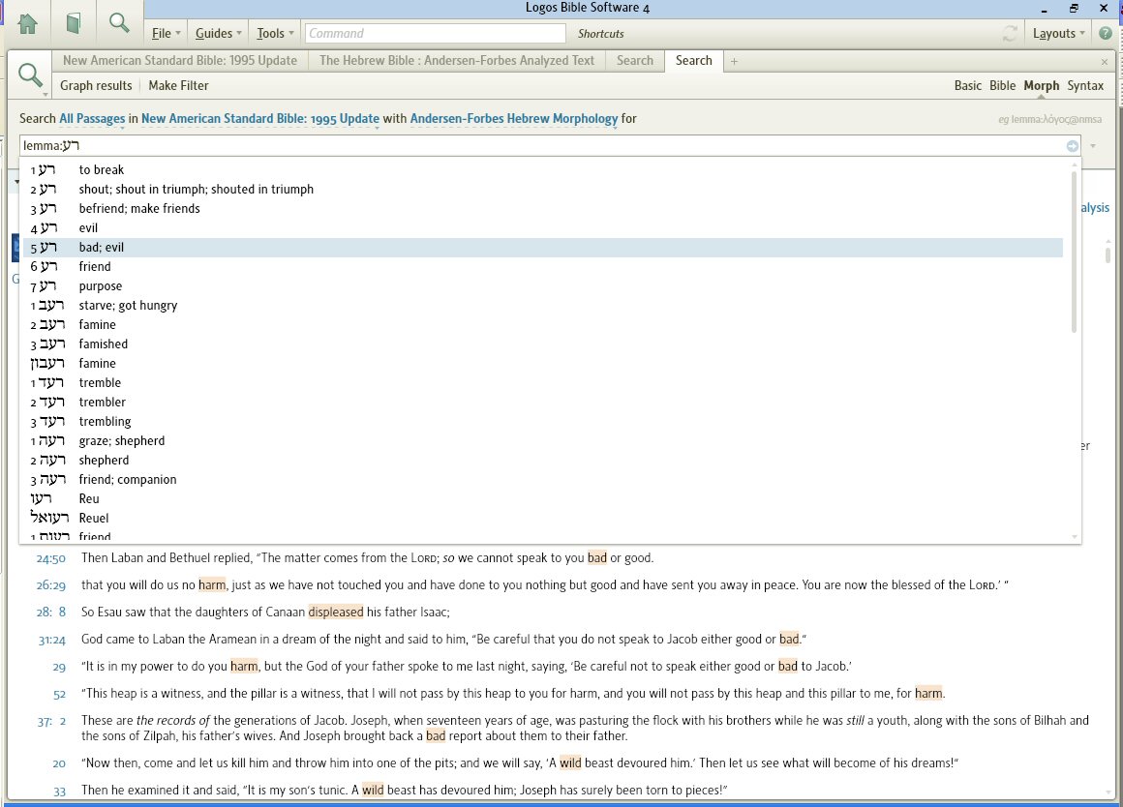Close the search panel with x icon
Image resolution: width=1123 pixels, height=807 pixels.
1105,62
